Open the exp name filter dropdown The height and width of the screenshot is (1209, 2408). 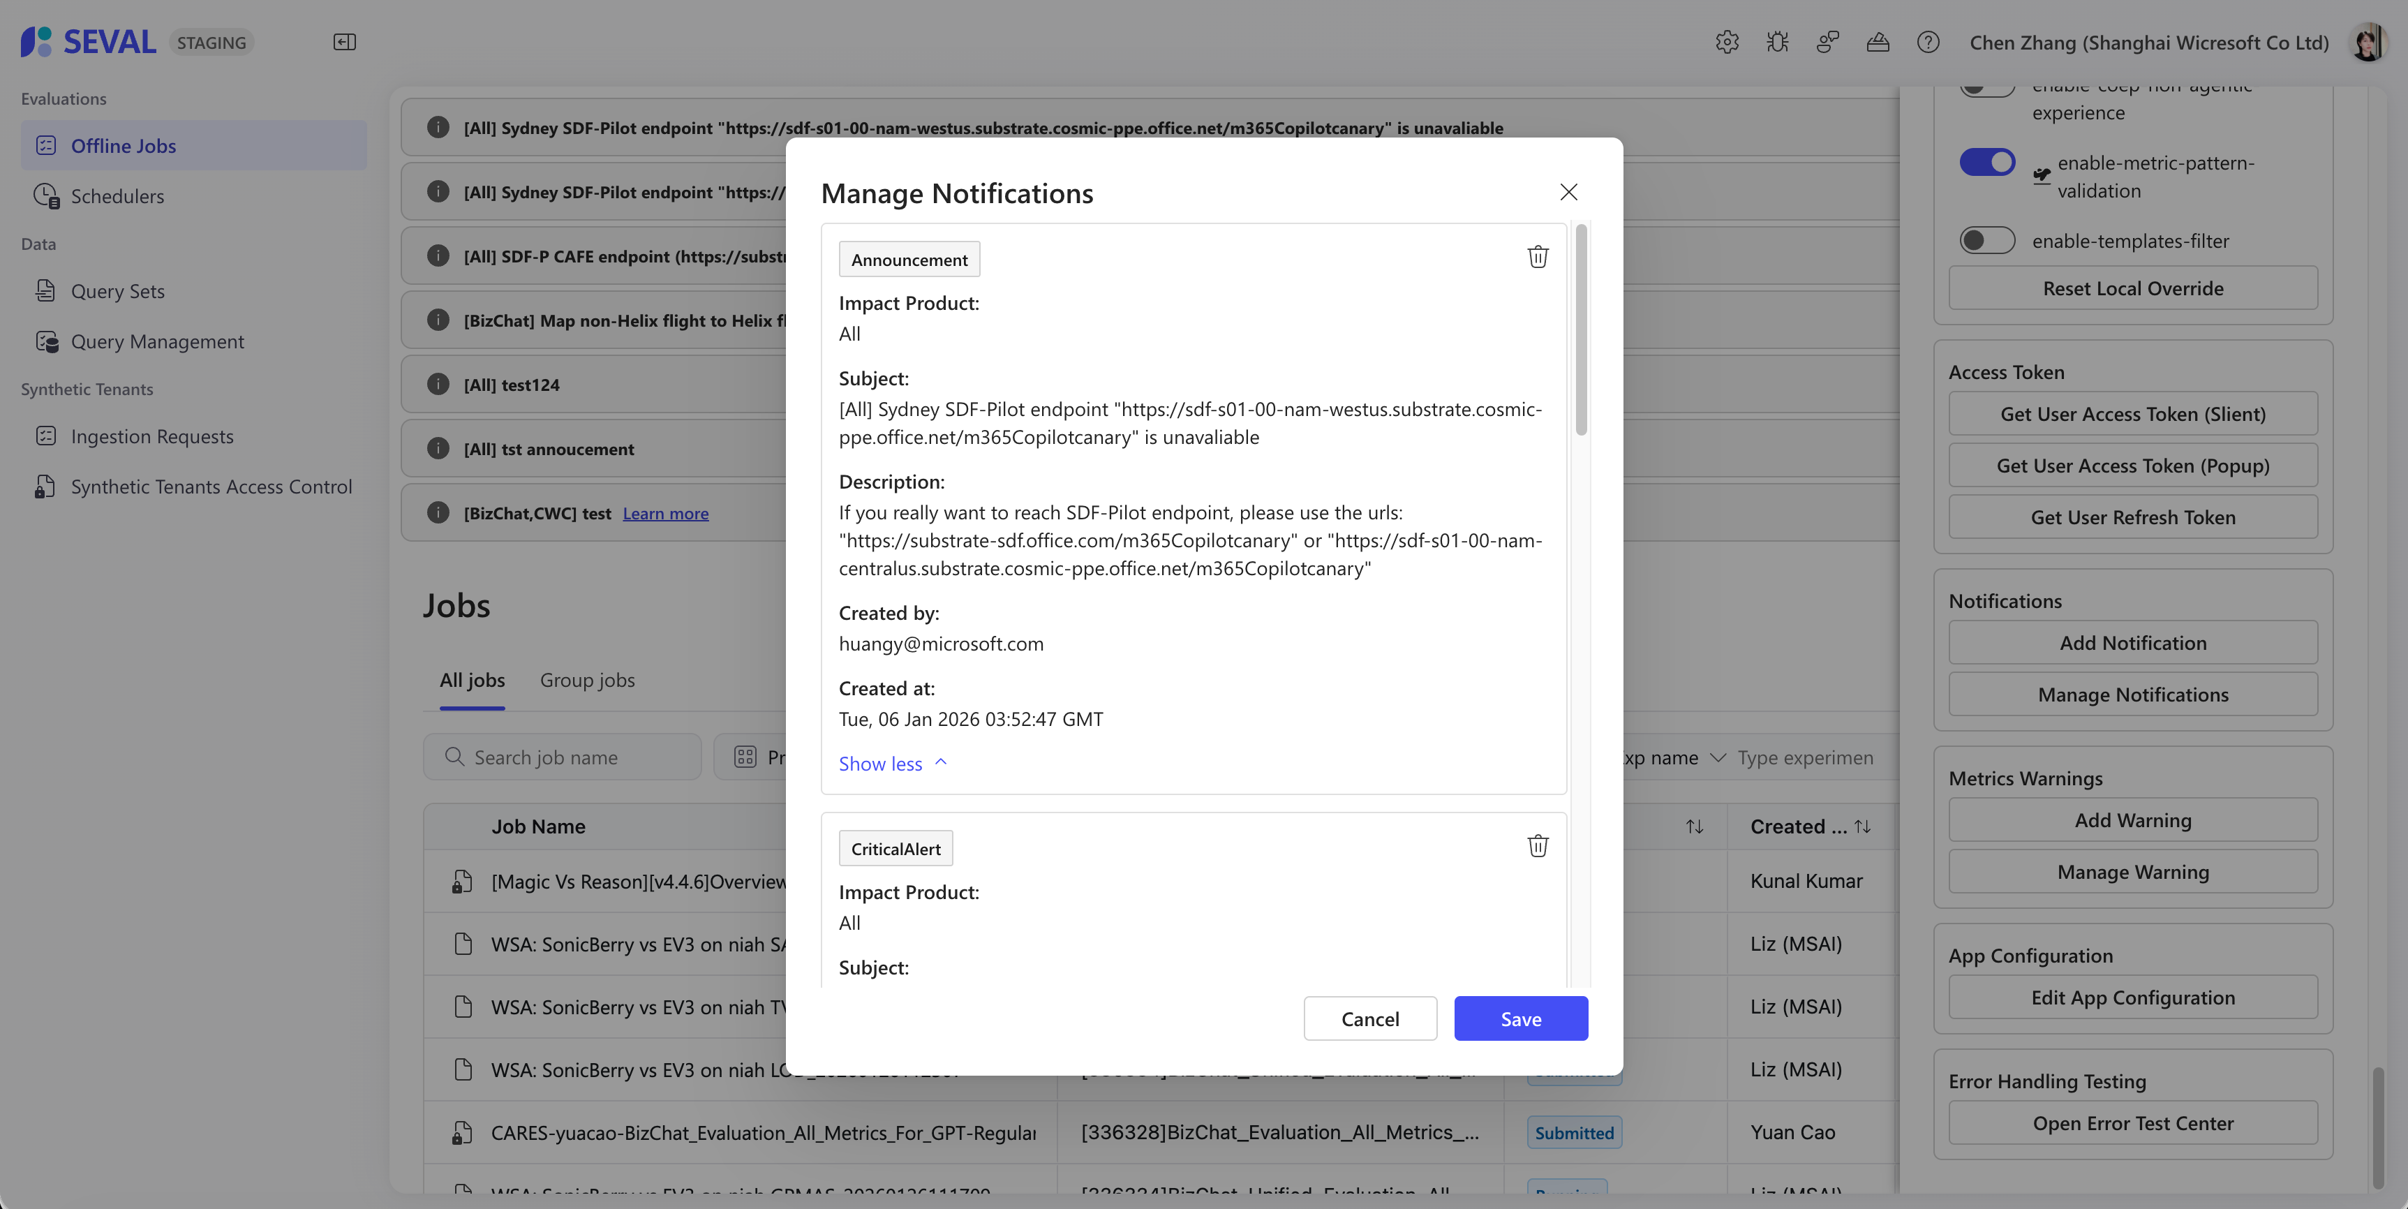click(x=1716, y=758)
